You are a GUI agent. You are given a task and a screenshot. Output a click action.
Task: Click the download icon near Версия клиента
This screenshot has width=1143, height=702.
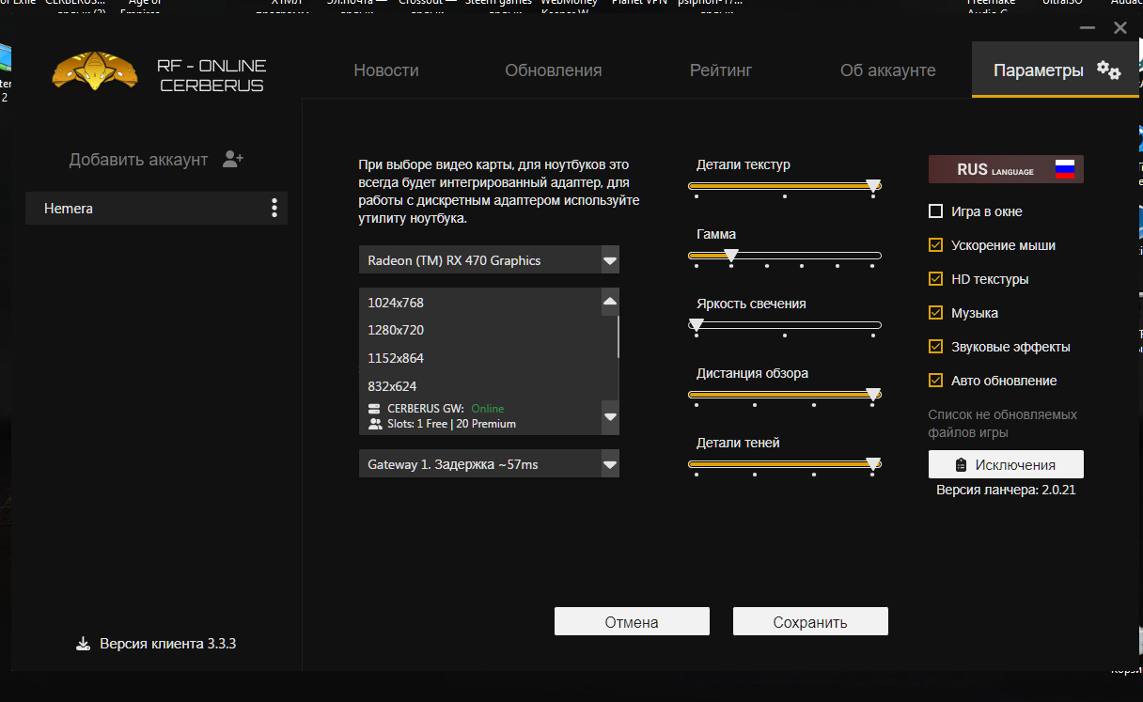[83, 644]
